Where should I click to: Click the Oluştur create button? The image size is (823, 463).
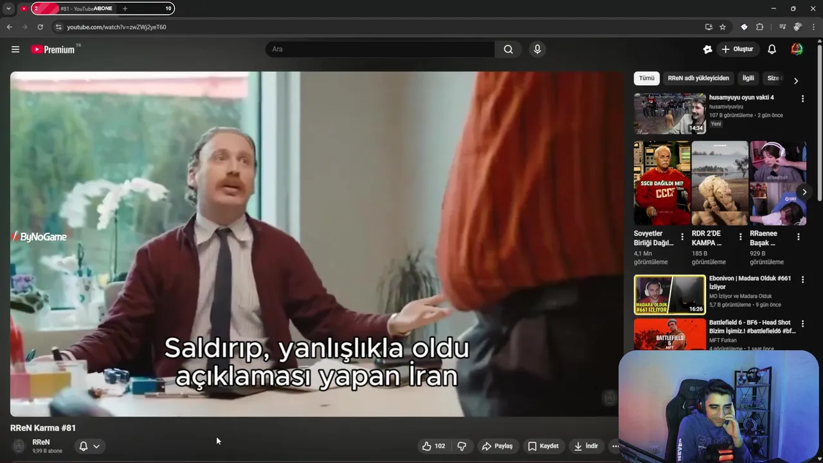click(x=737, y=50)
